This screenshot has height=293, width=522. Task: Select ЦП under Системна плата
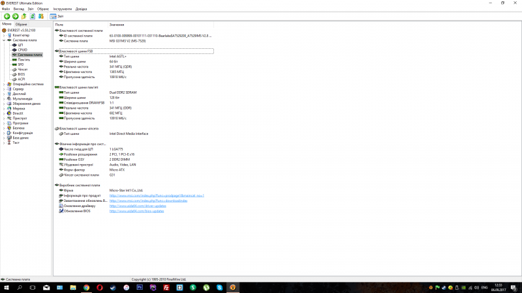[20, 45]
